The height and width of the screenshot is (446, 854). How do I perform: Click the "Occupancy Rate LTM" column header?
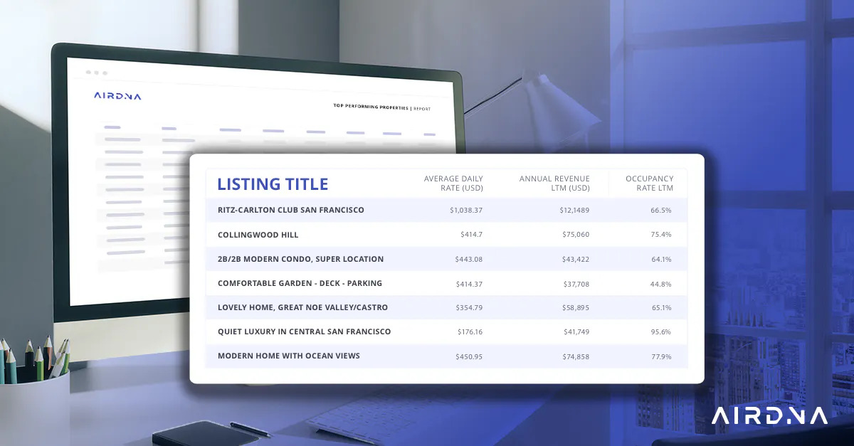[x=649, y=184]
